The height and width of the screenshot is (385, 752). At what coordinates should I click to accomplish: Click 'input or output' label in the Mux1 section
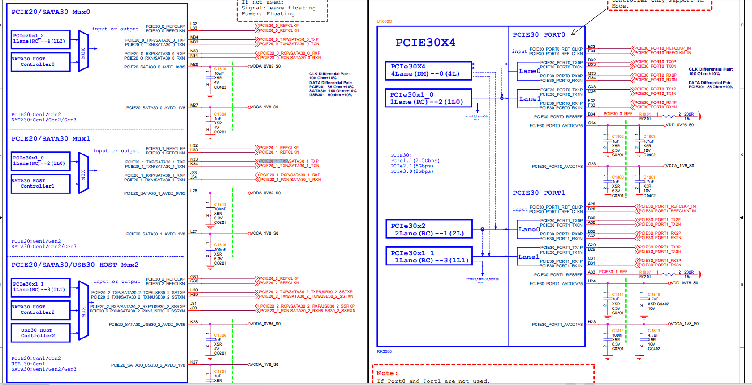pos(116,151)
